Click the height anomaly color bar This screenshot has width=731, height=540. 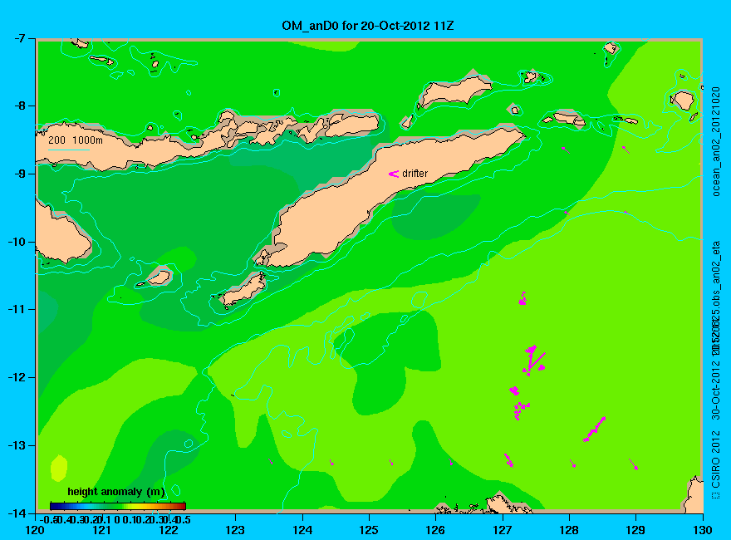pos(118,506)
